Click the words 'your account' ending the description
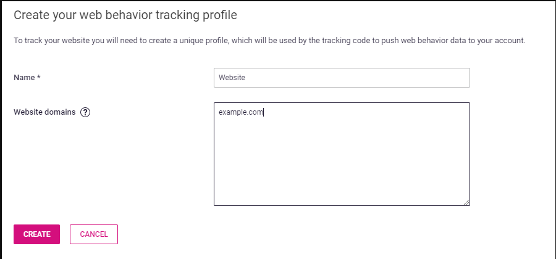The width and height of the screenshot is (556, 259). point(506,41)
